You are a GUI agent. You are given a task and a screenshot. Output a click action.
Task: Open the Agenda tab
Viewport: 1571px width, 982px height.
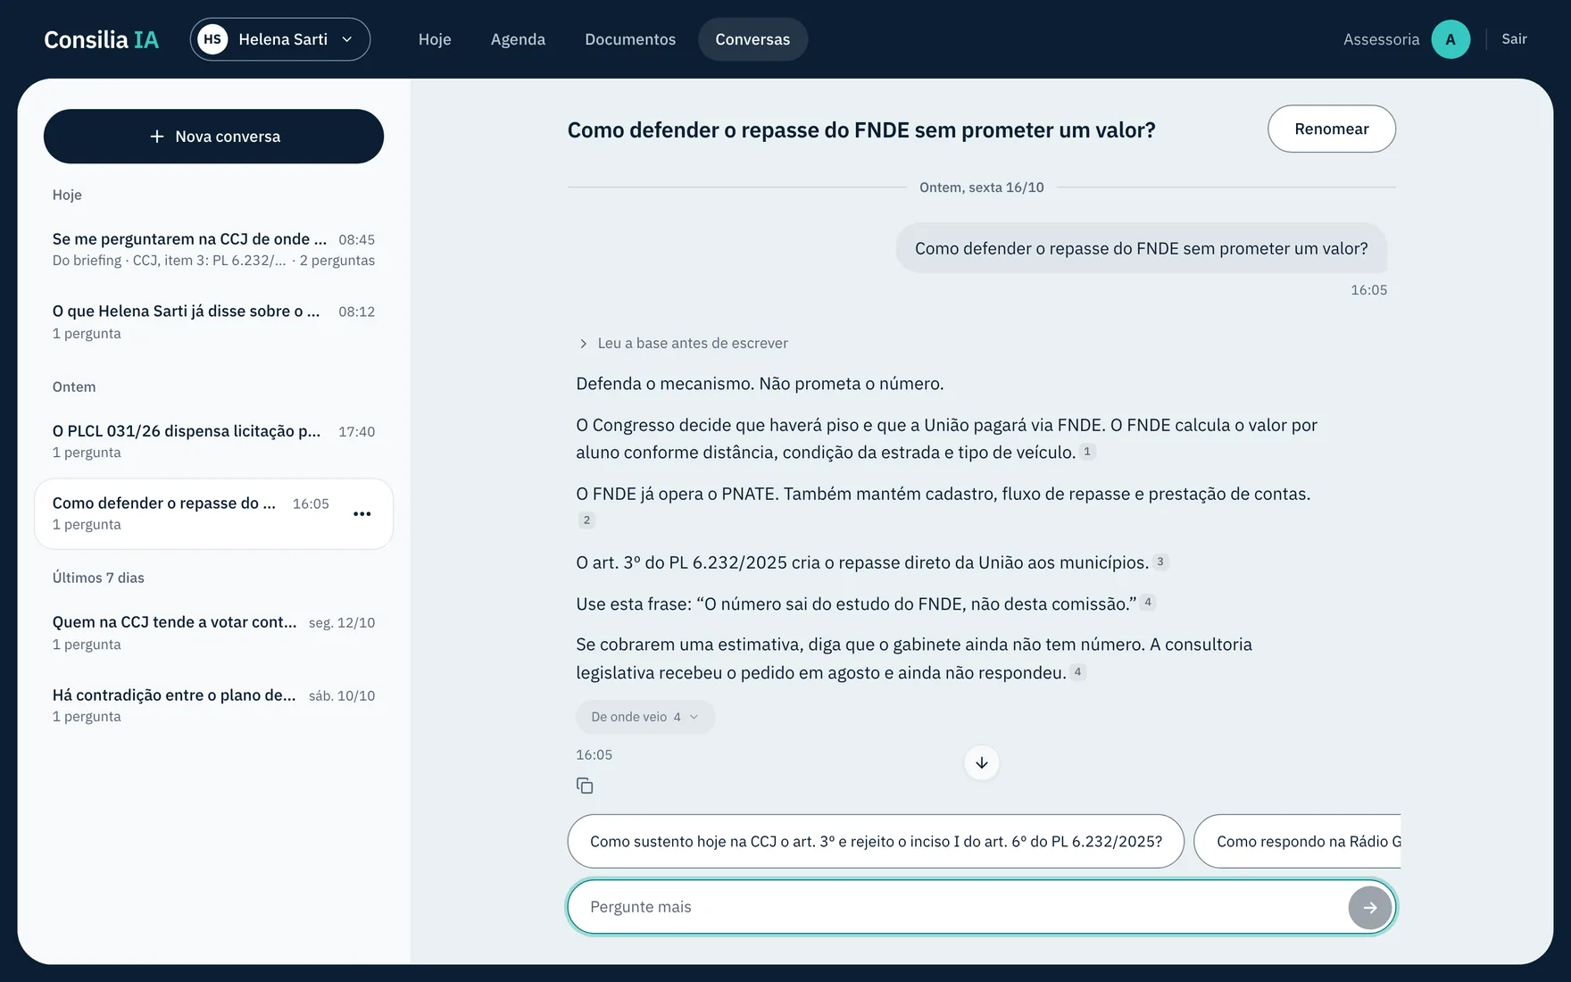point(518,39)
